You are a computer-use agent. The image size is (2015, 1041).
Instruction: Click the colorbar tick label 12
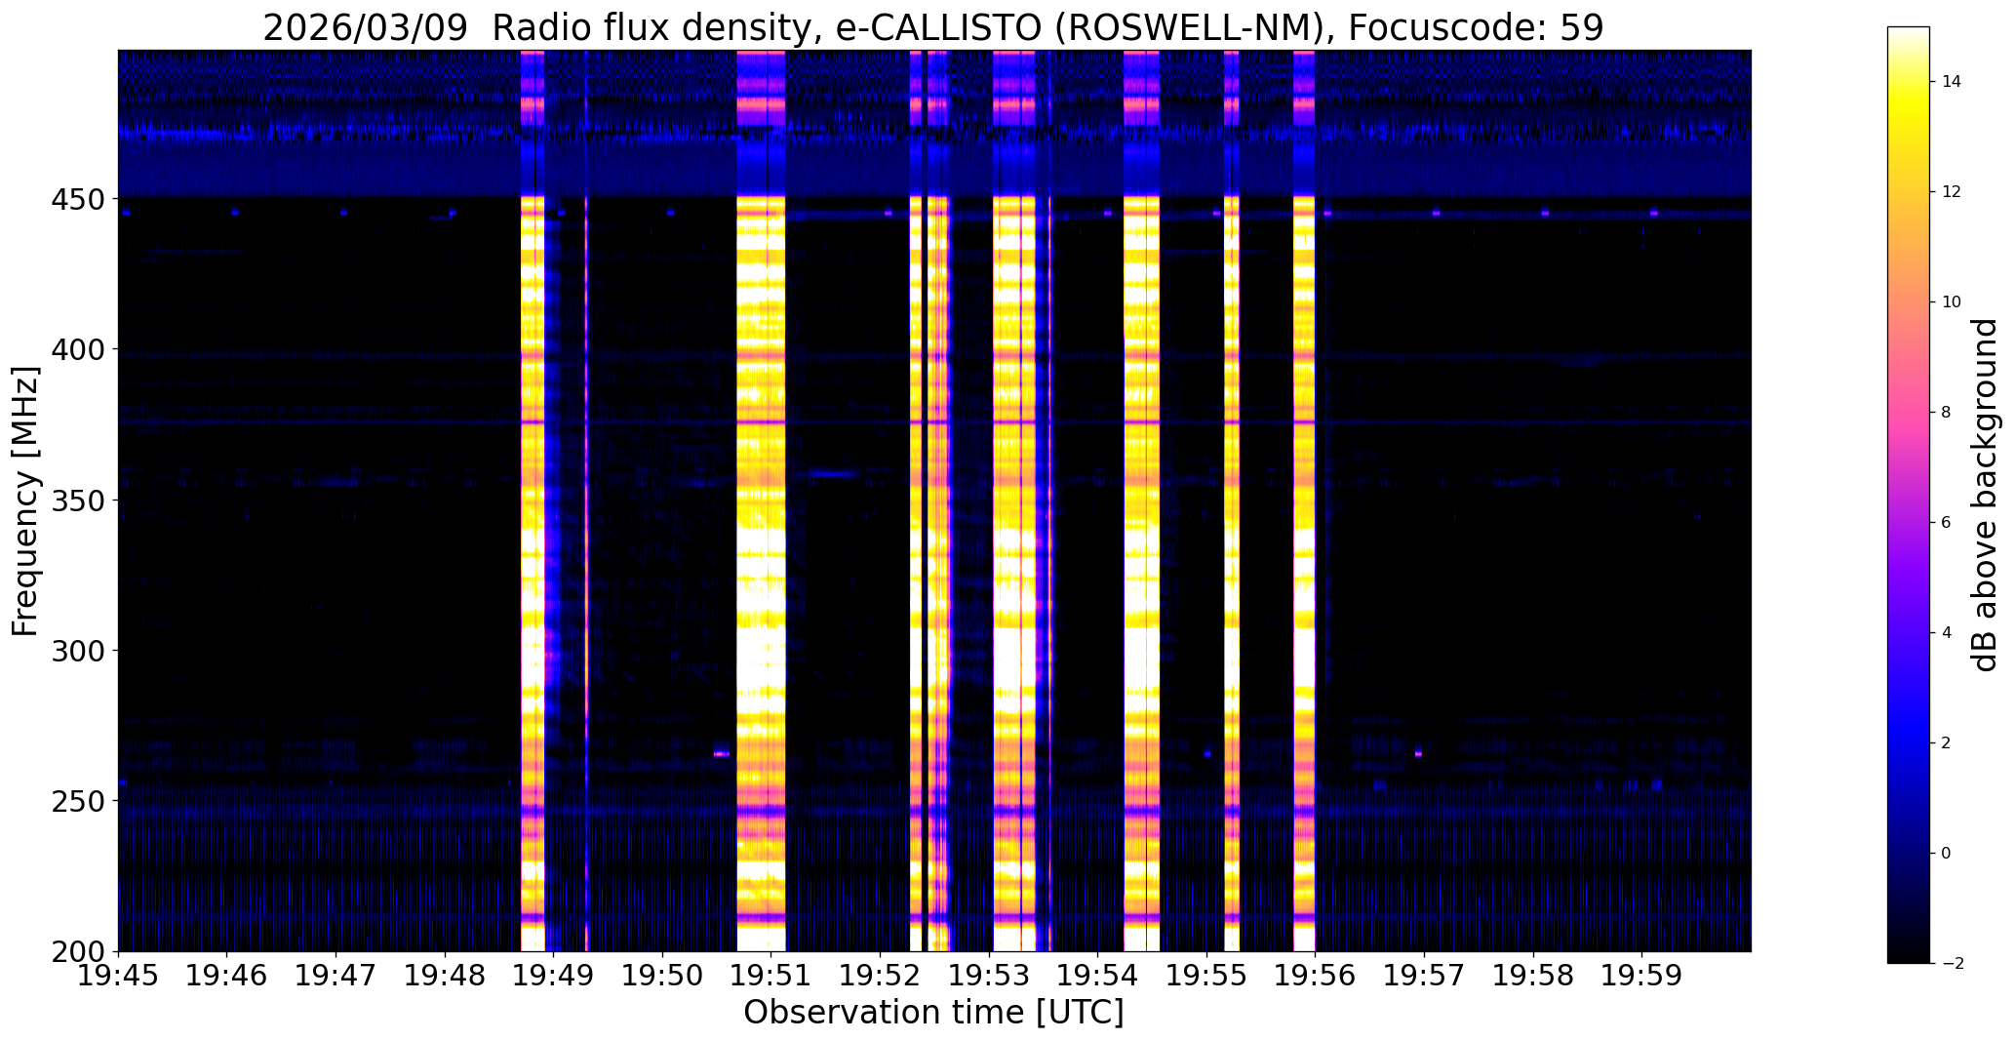[1952, 192]
